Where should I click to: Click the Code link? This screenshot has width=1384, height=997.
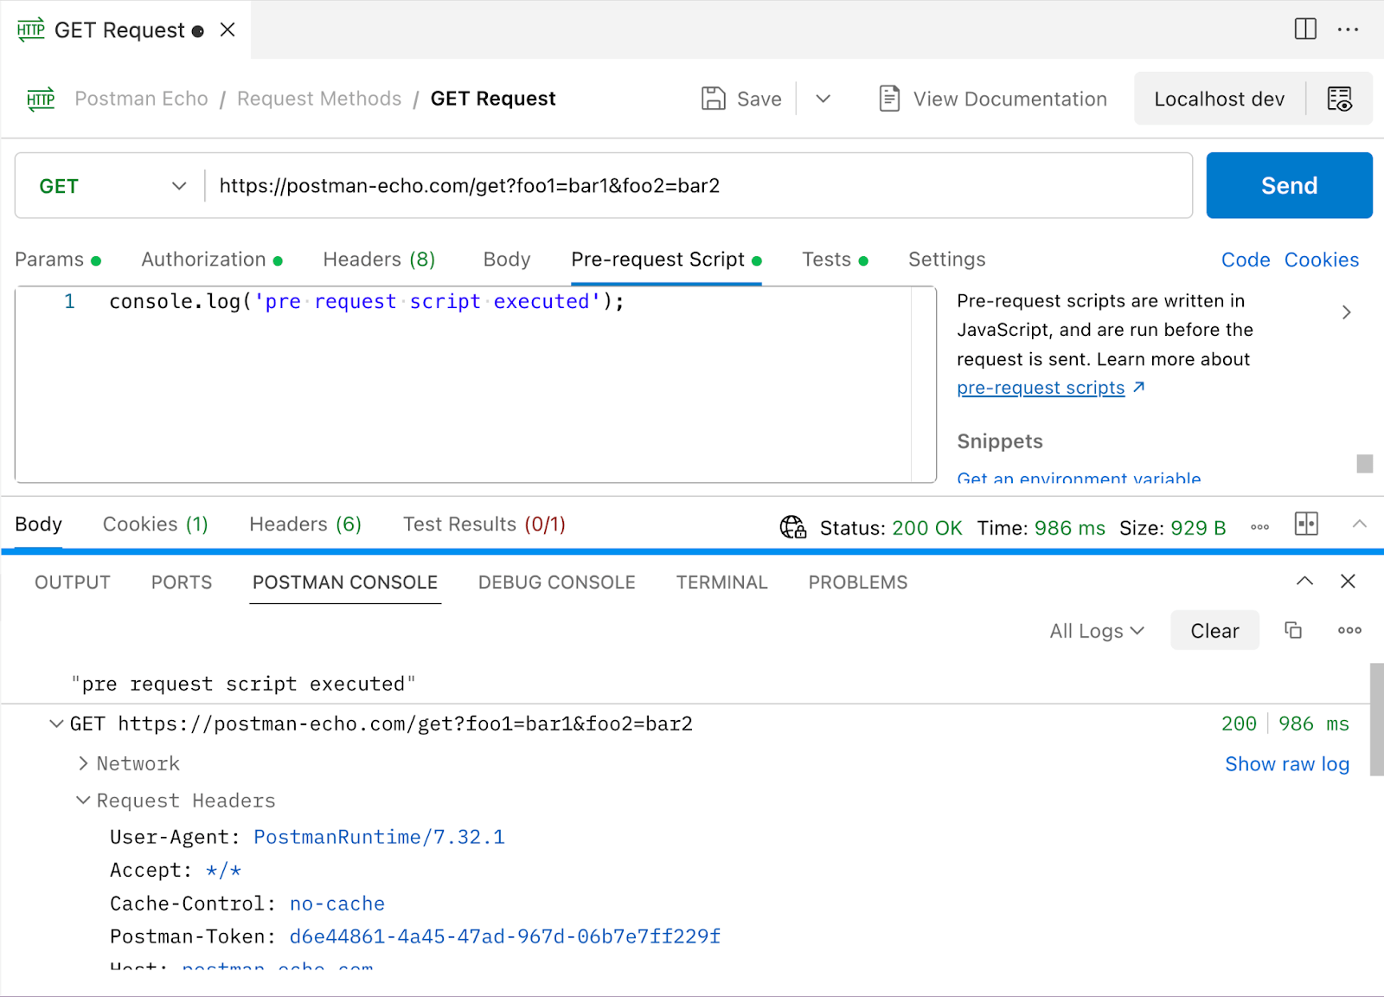(x=1246, y=260)
